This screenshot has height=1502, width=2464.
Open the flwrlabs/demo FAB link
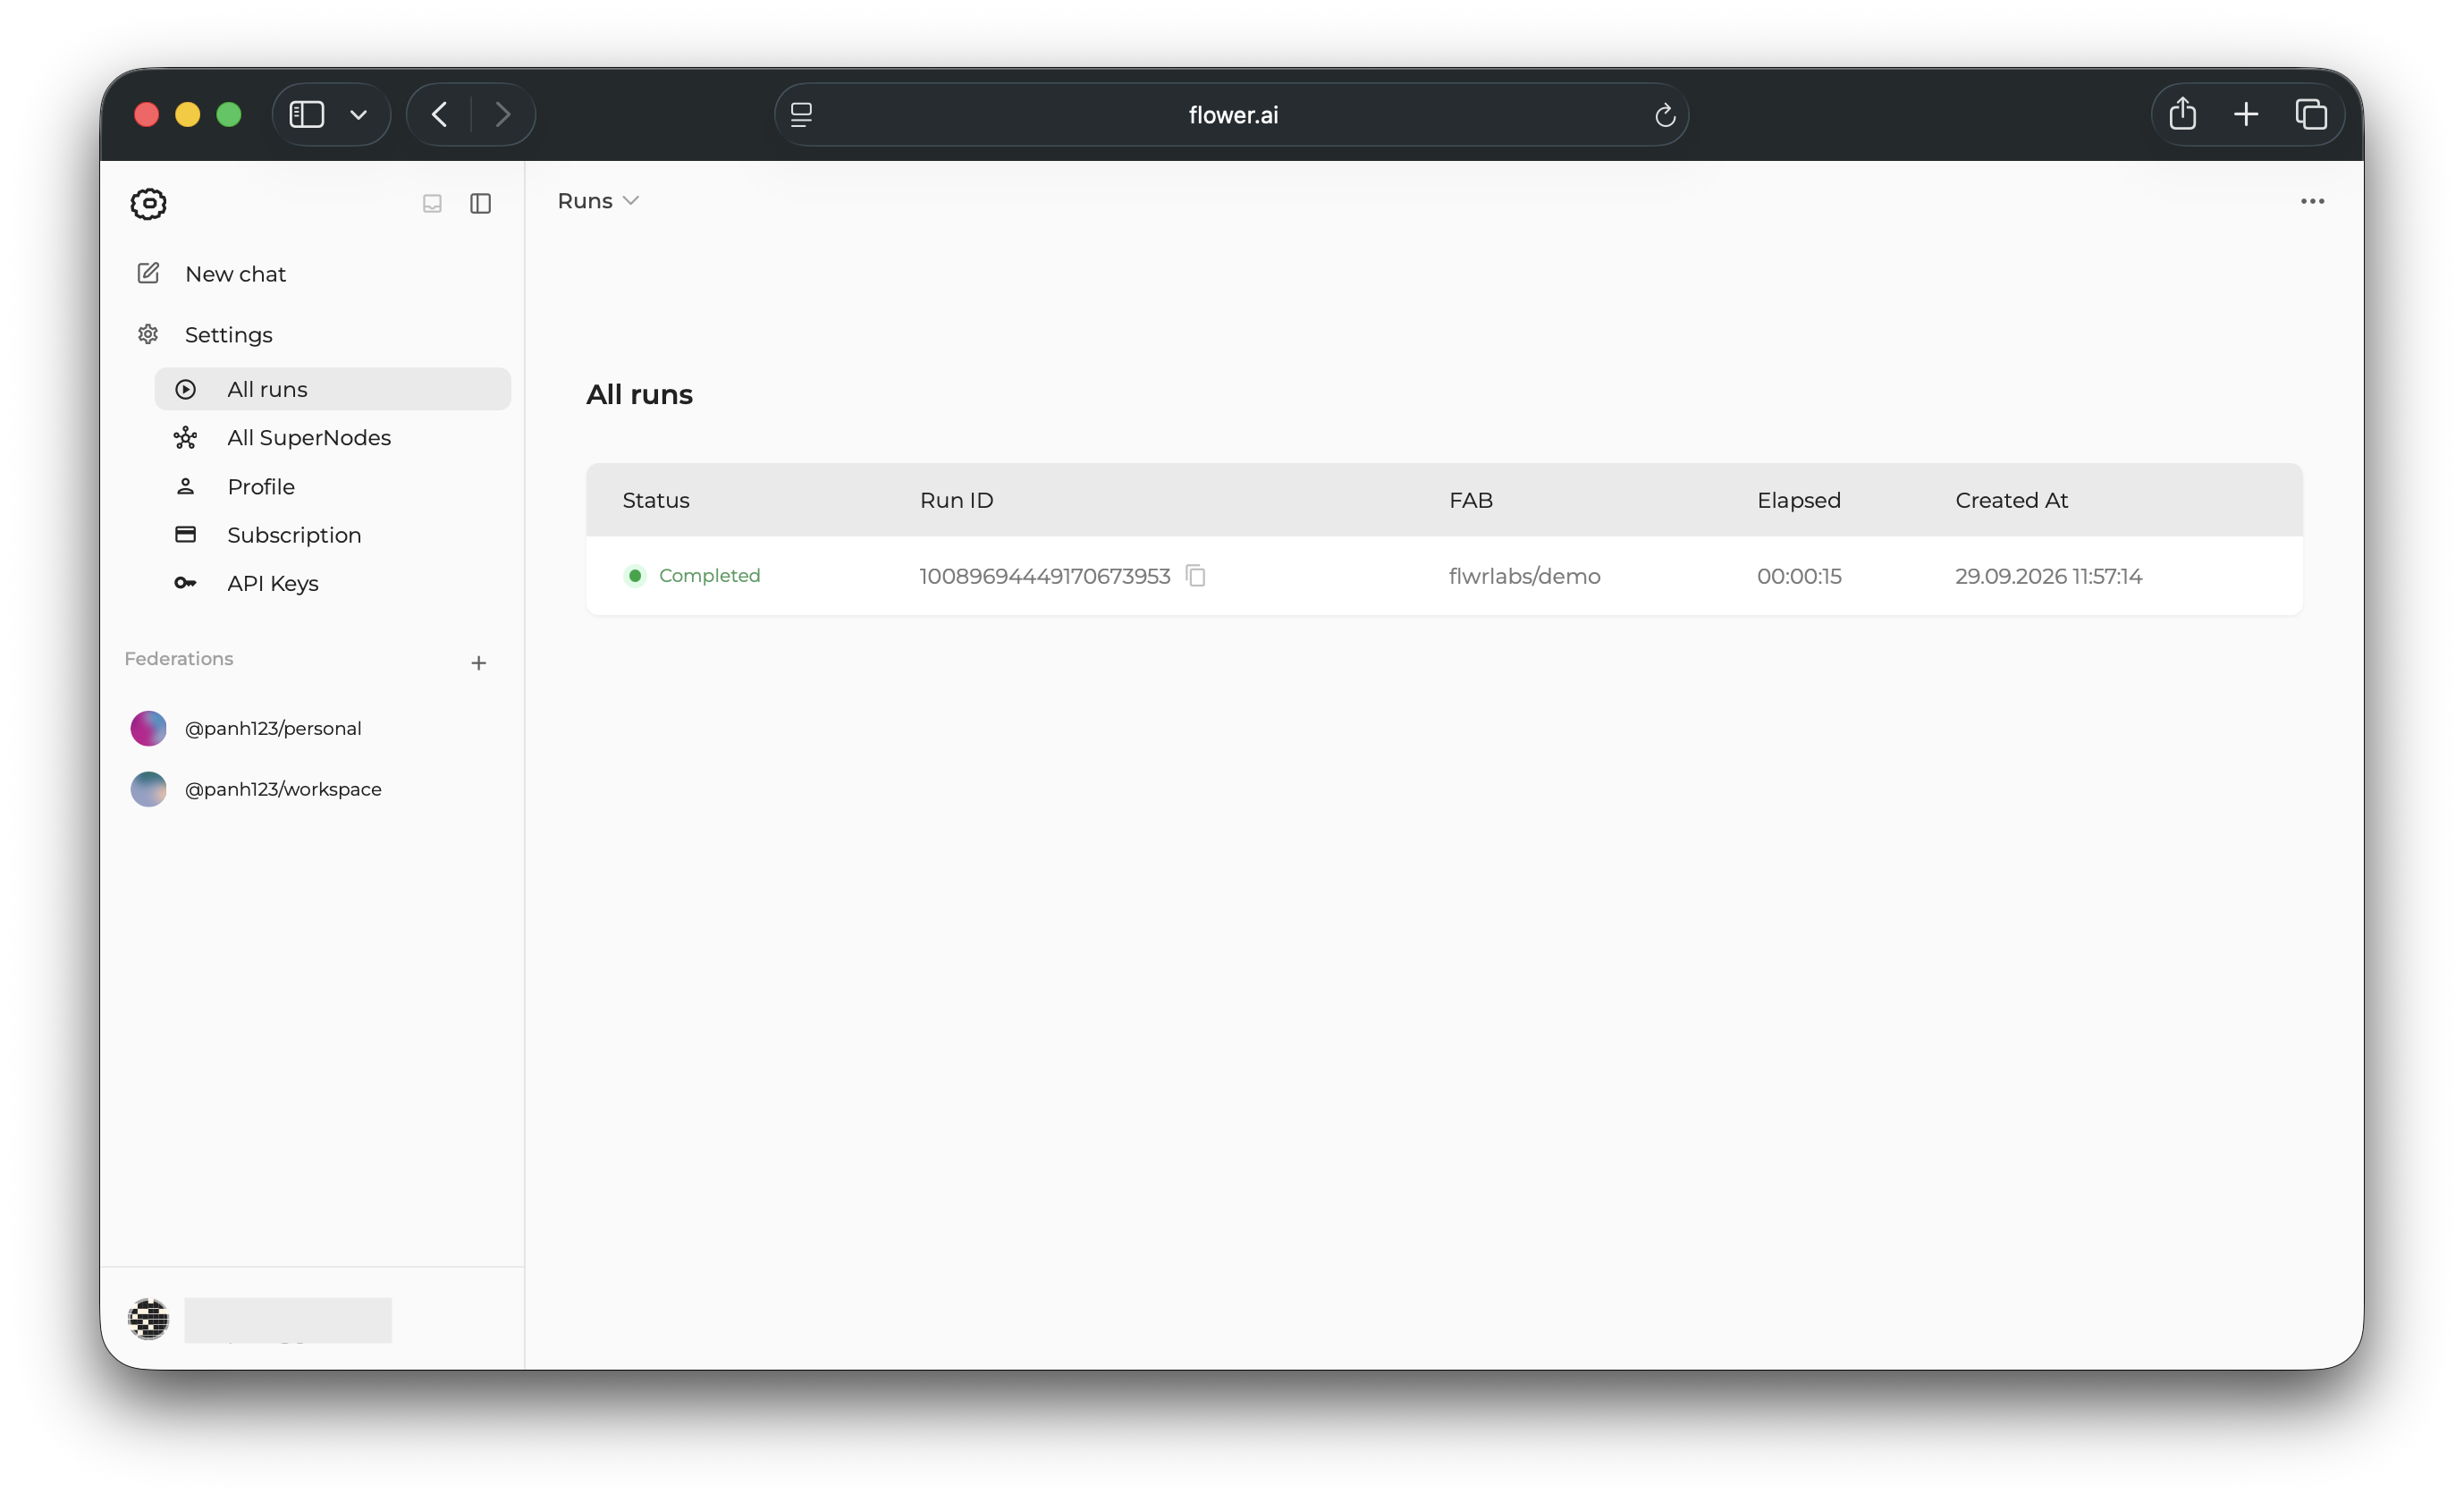coord(1524,576)
